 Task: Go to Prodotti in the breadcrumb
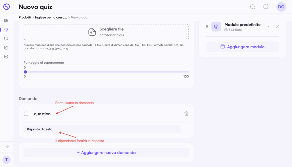[x=25, y=17]
